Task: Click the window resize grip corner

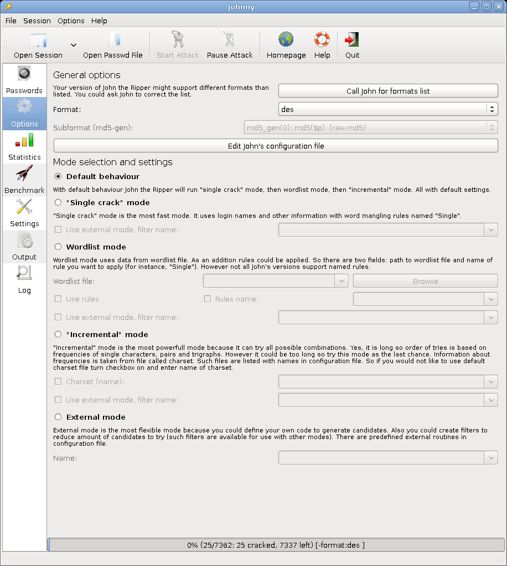Action: pos(501,559)
